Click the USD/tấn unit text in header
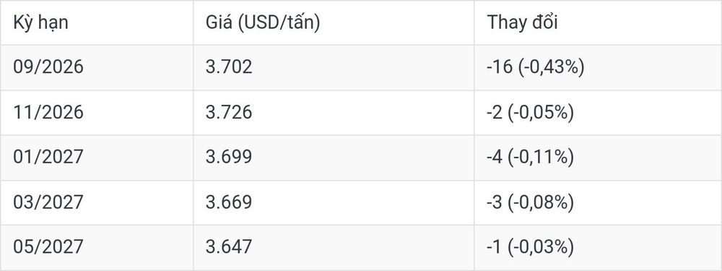Image resolution: width=722 pixels, height=271 pixels. (x=280, y=22)
